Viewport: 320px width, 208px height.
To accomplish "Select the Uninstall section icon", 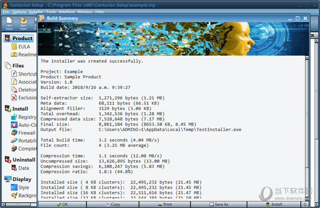I will [8, 160].
